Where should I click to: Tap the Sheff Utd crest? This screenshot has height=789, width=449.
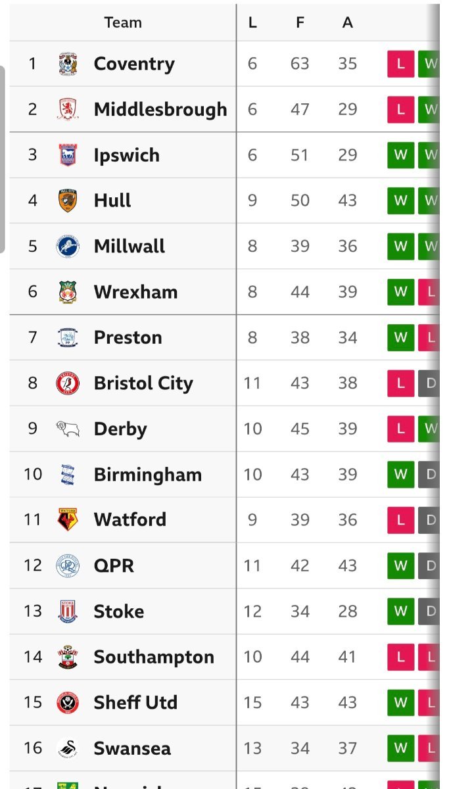coord(68,702)
